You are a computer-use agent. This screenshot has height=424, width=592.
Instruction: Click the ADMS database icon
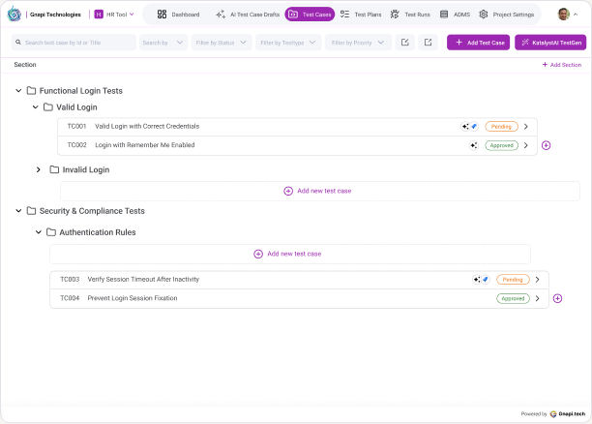click(x=444, y=15)
